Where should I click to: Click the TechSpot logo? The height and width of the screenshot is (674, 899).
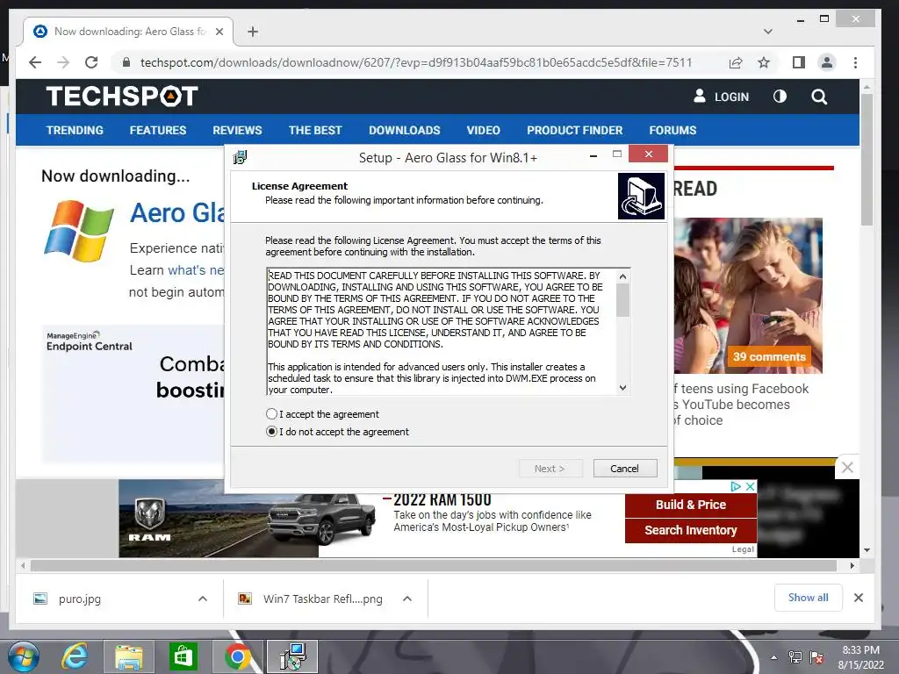[122, 96]
